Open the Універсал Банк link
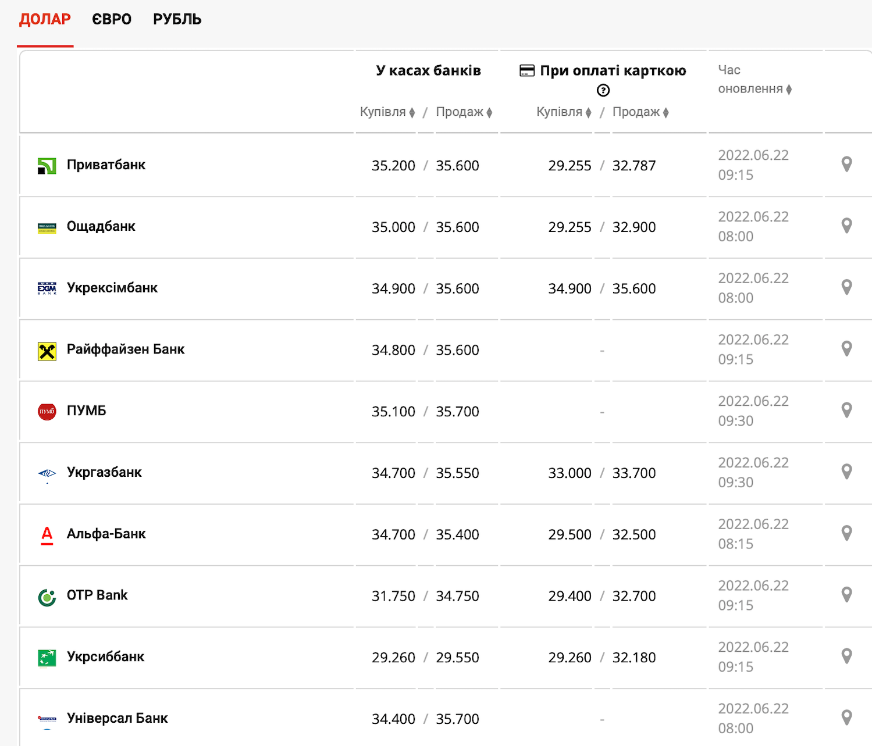The image size is (872, 746). point(117,719)
